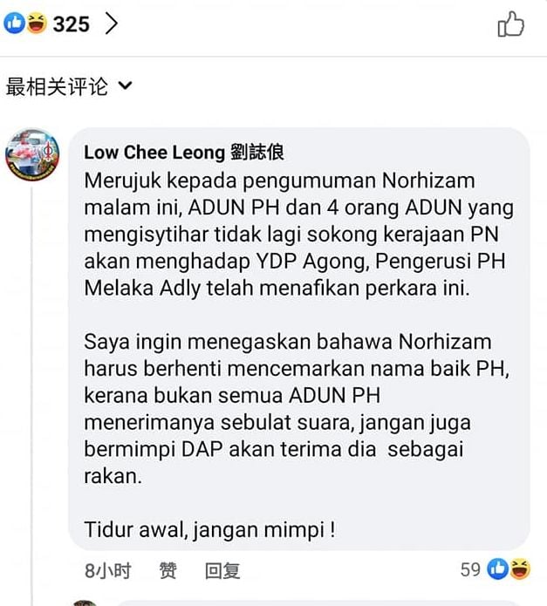This screenshot has width=547, height=606.
Task: Click 赞 to like the comment
Action: click(x=168, y=570)
